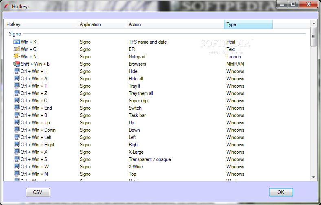Click monitor icon beside Ctrl + Win + W

pyautogui.click(x=17, y=167)
